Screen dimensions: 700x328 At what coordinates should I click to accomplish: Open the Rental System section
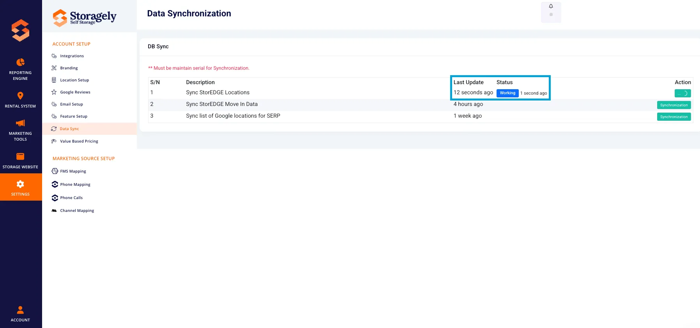pos(20,100)
